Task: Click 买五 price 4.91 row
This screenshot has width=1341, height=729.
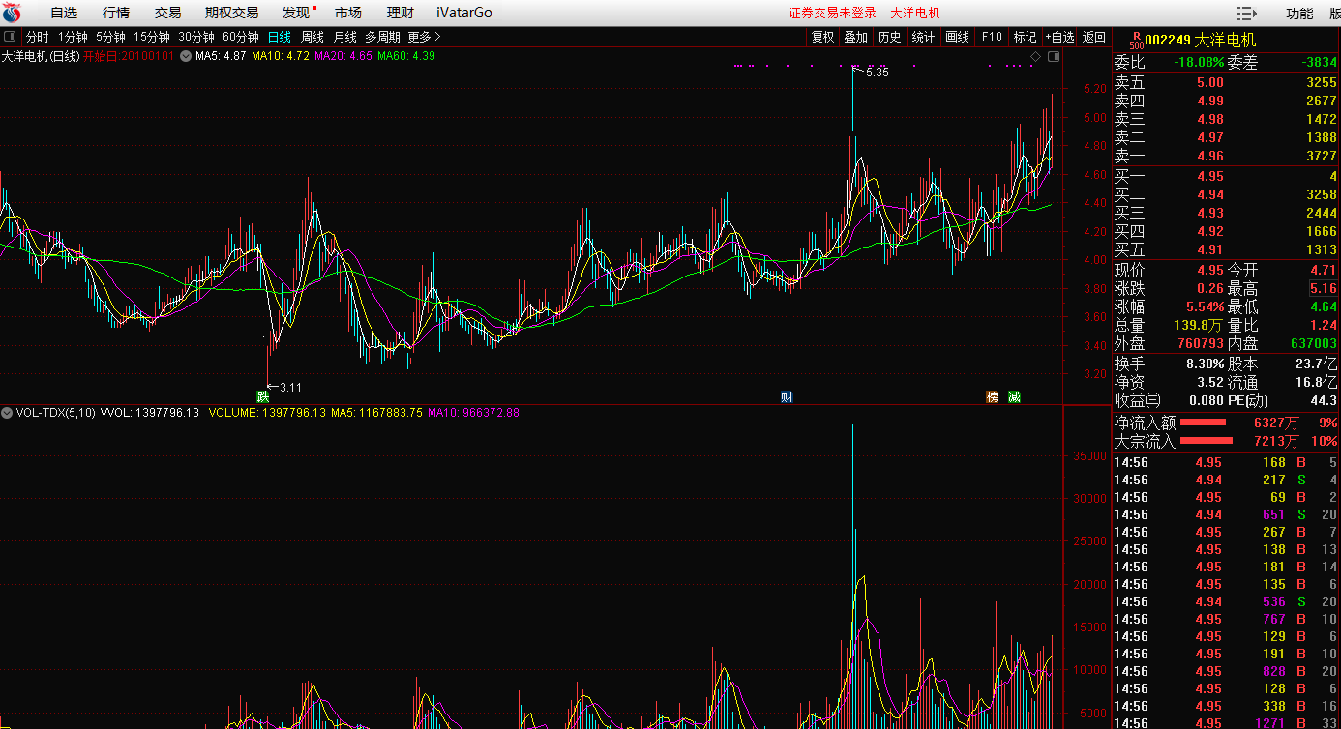Action: tap(1226, 249)
